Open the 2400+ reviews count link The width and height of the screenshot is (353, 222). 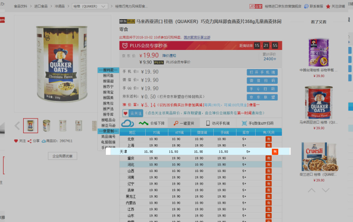(270, 59)
